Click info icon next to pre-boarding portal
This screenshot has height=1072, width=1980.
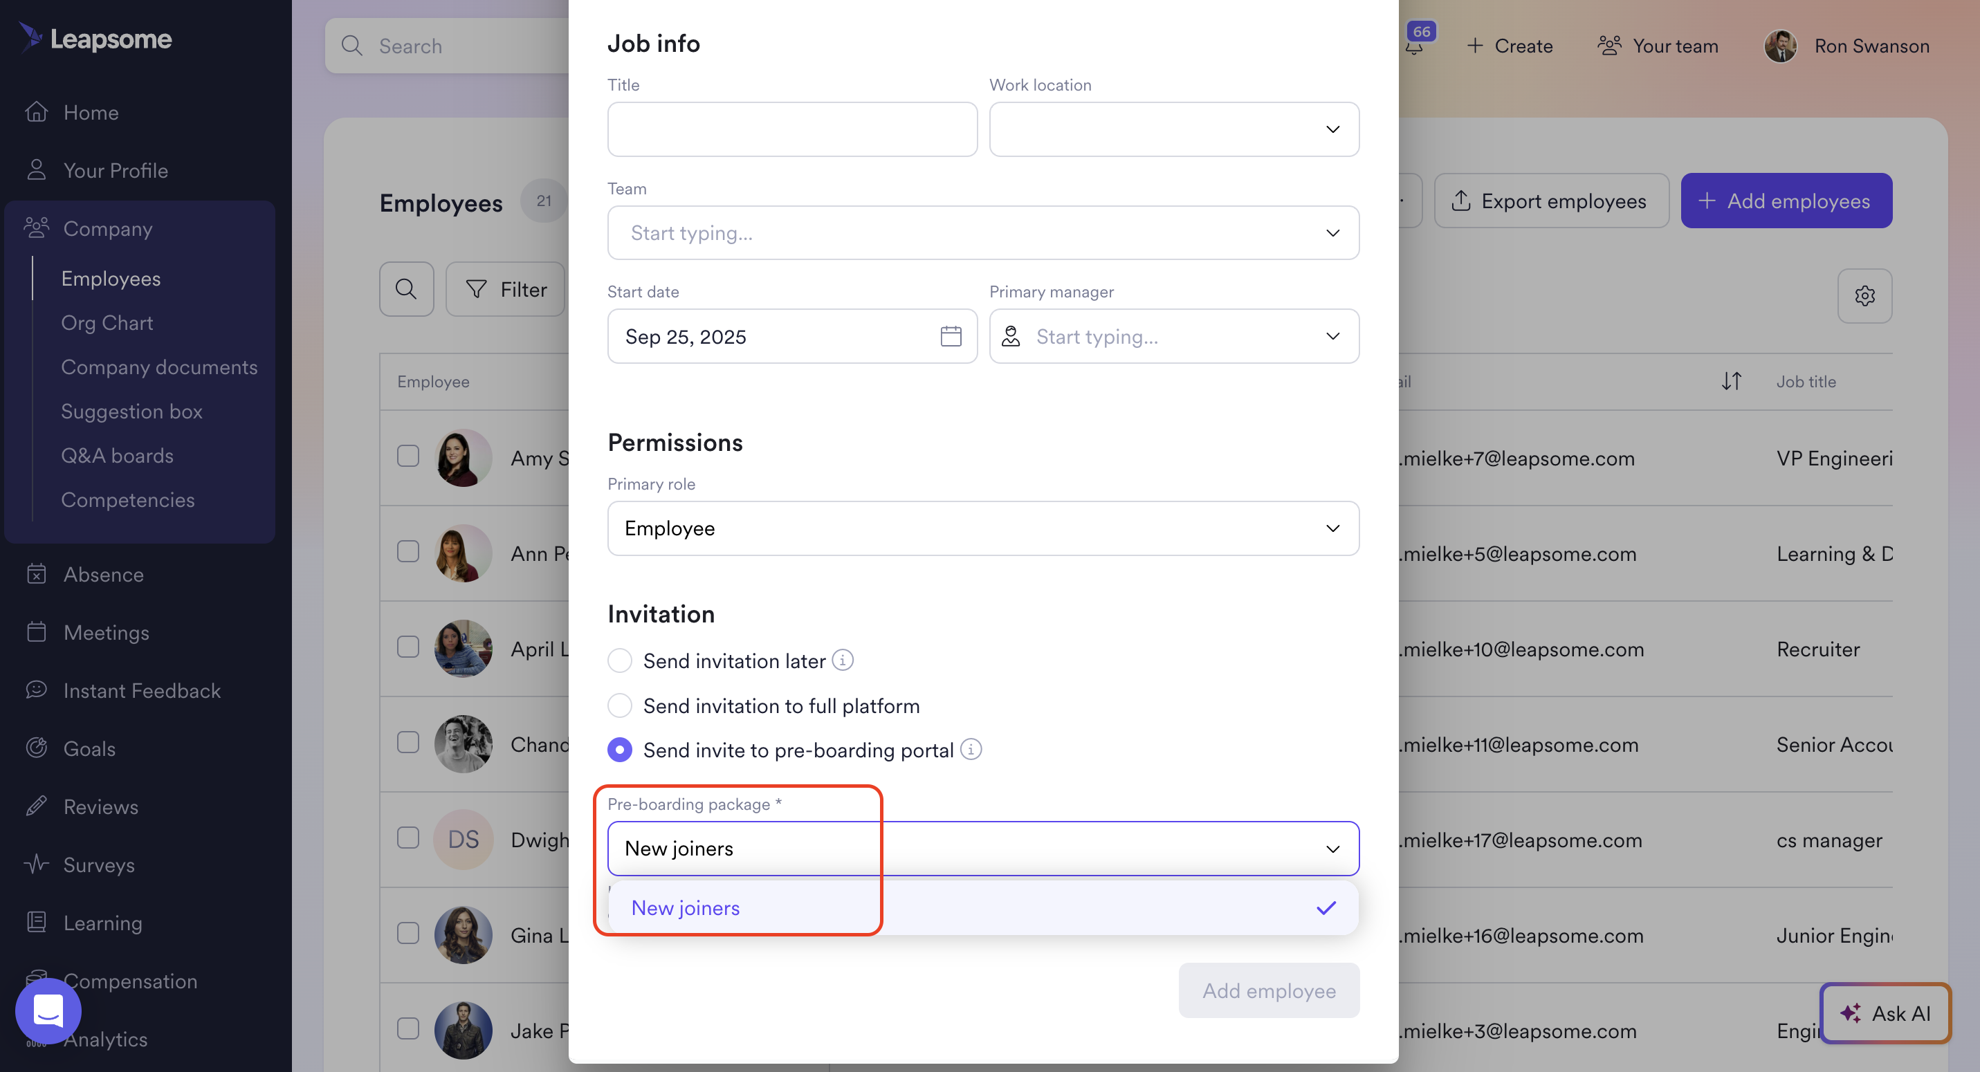coord(971,749)
